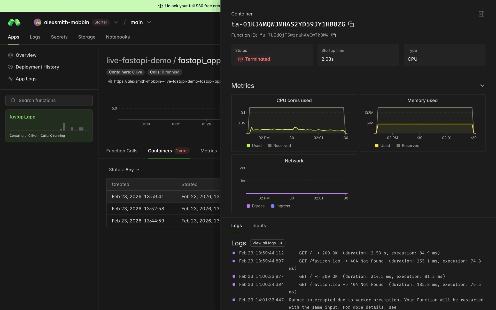Viewport: 496px width, 310px height.
Task: Click the Terminated status X icon
Action: coord(241,59)
